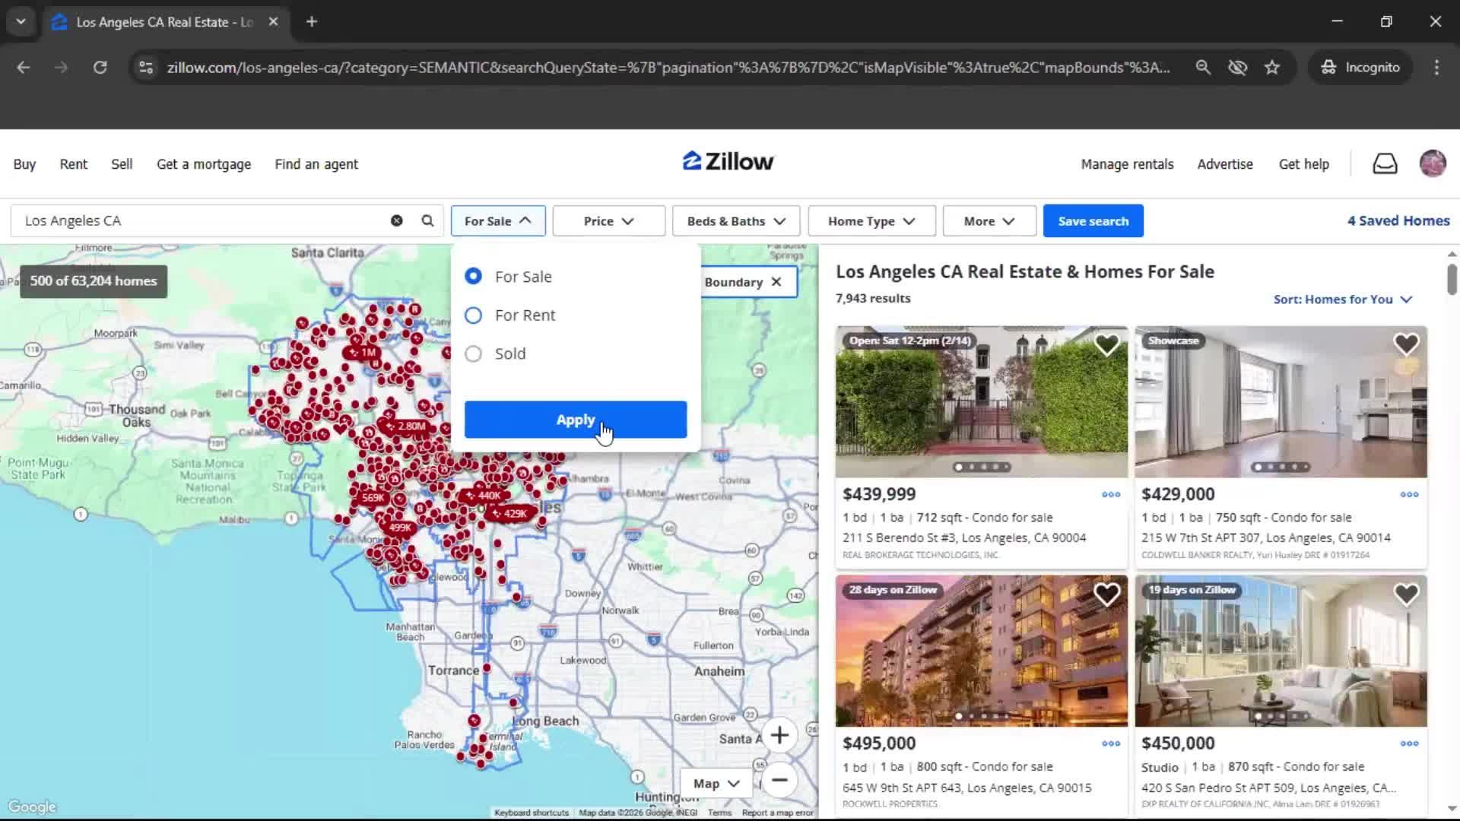The width and height of the screenshot is (1460, 821).
Task: Switch to the Rent section
Action: point(73,163)
